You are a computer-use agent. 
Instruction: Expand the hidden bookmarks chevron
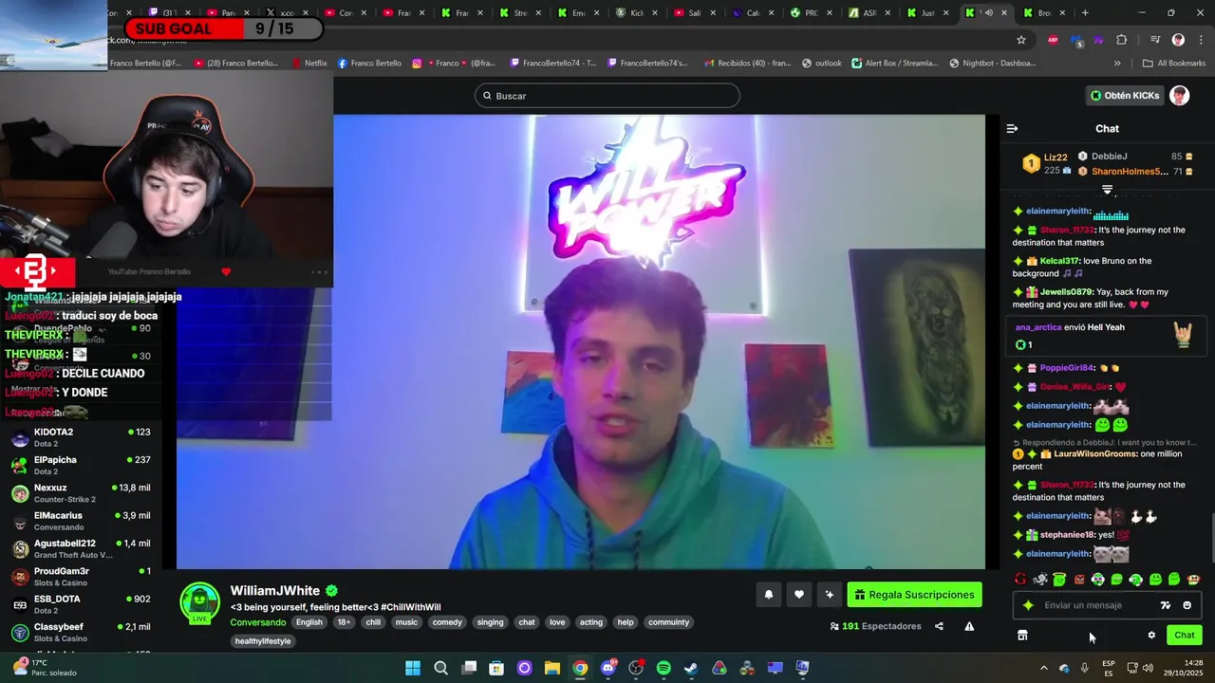click(1117, 64)
